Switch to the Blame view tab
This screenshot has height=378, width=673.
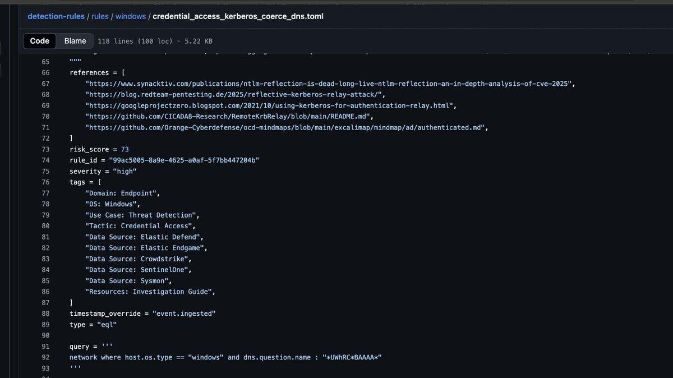tap(75, 40)
